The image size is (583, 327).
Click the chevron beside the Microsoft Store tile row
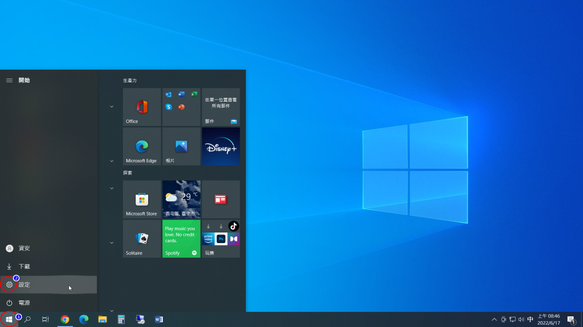(112, 188)
